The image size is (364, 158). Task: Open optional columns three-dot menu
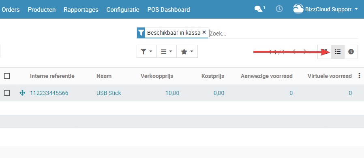pyautogui.click(x=360, y=76)
